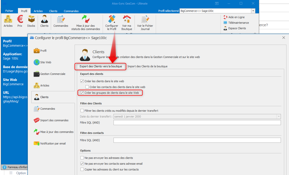Toggle Créer les clients dans le site web
The height and width of the screenshot is (175, 289).
(x=82, y=81)
